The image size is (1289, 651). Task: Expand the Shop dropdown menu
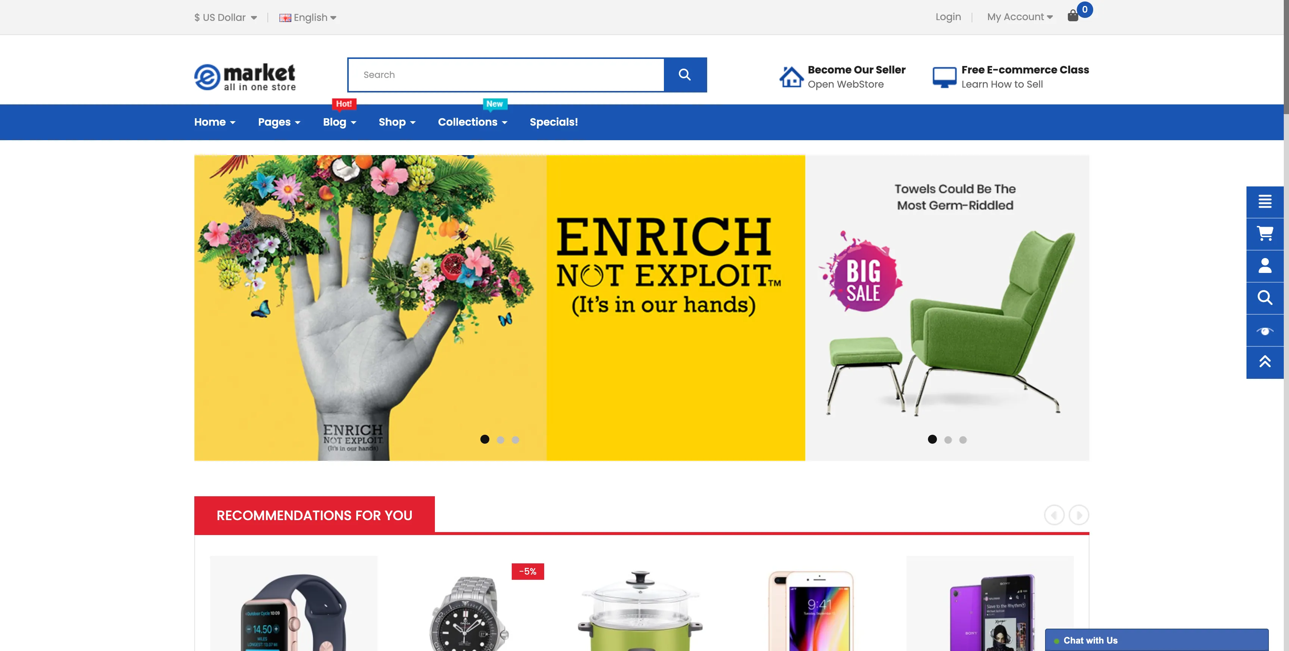(396, 122)
